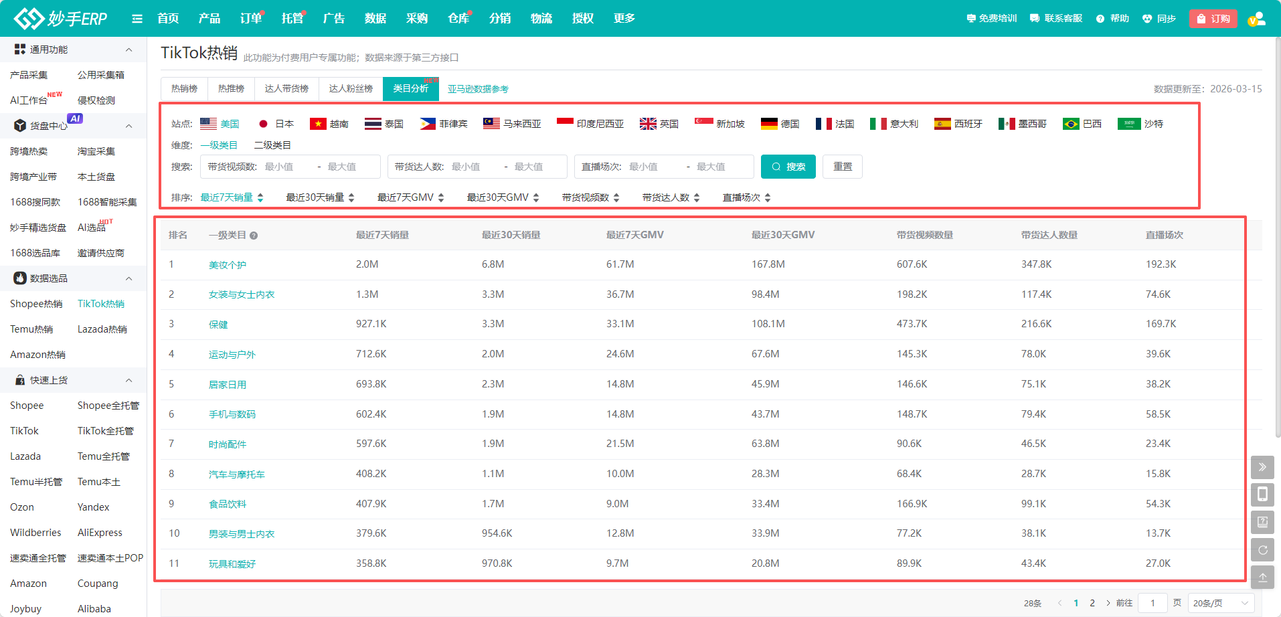Collapse the 通用功能 sidebar section

coord(129,50)
